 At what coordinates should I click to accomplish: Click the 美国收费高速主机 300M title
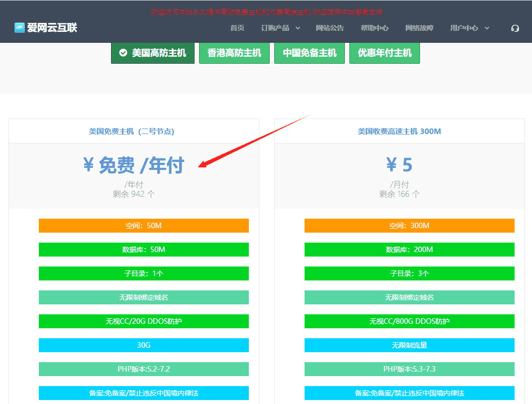[x=399, y=132]
